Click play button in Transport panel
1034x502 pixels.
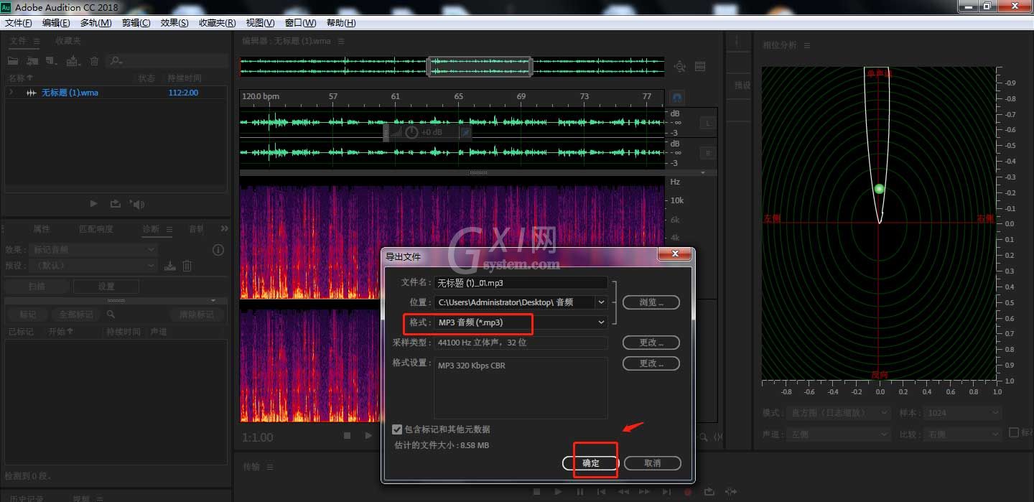pos(558,492)
